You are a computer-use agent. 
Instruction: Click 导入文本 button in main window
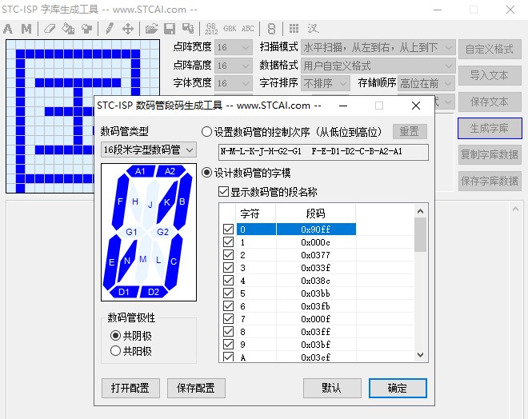490,75
